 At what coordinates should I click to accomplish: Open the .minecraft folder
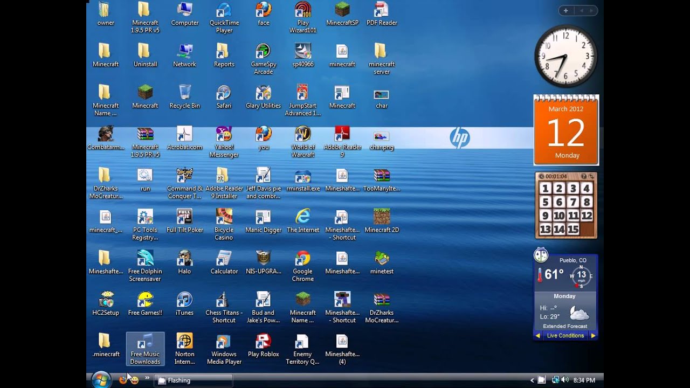106,346
